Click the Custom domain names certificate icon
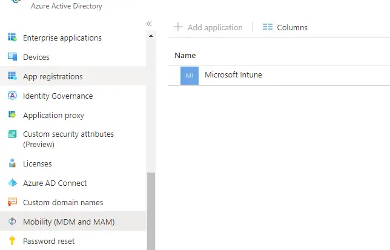Image resolution: width=390 pixels, height=250 pixels. pos(12,202)
